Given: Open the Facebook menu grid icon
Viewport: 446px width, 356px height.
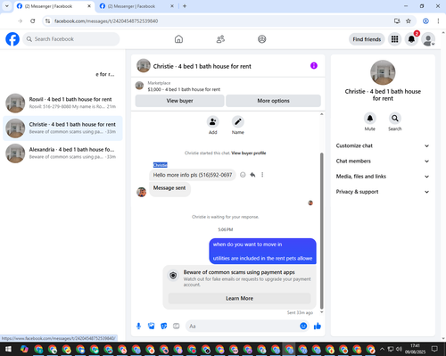Looking at the screenshot, I should coord(394,39).
